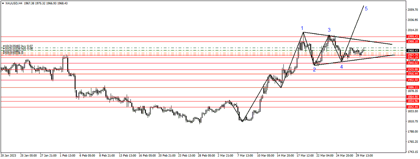
Task: Click the 1916.44 price level tag
Action: pos(413,74)
